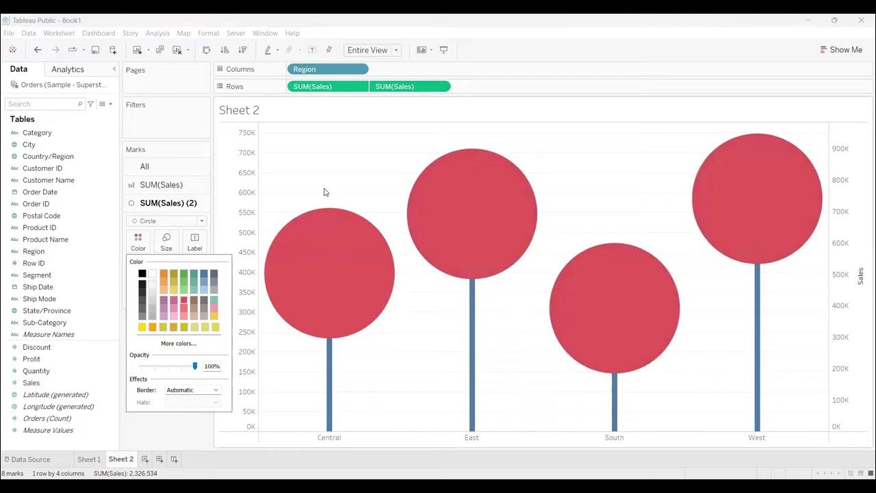Click the pin Fix axes icon
876x493 pixels.
point(329,50)
